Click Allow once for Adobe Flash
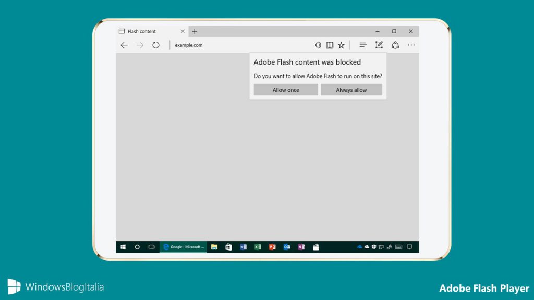 click(285, 89)
